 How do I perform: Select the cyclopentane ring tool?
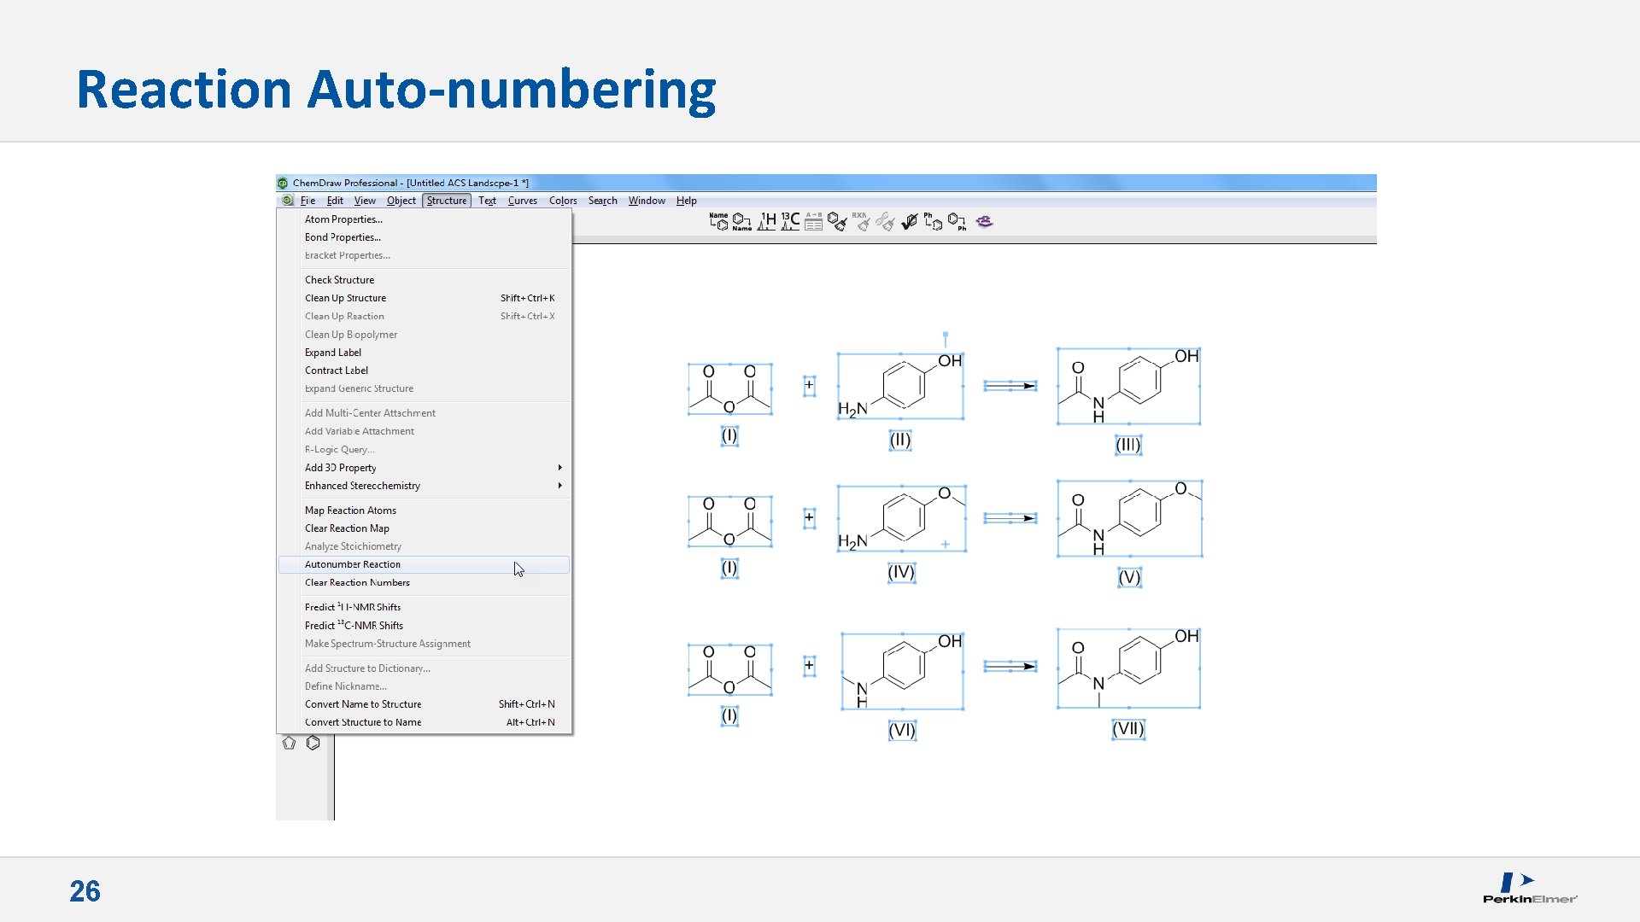289,744
